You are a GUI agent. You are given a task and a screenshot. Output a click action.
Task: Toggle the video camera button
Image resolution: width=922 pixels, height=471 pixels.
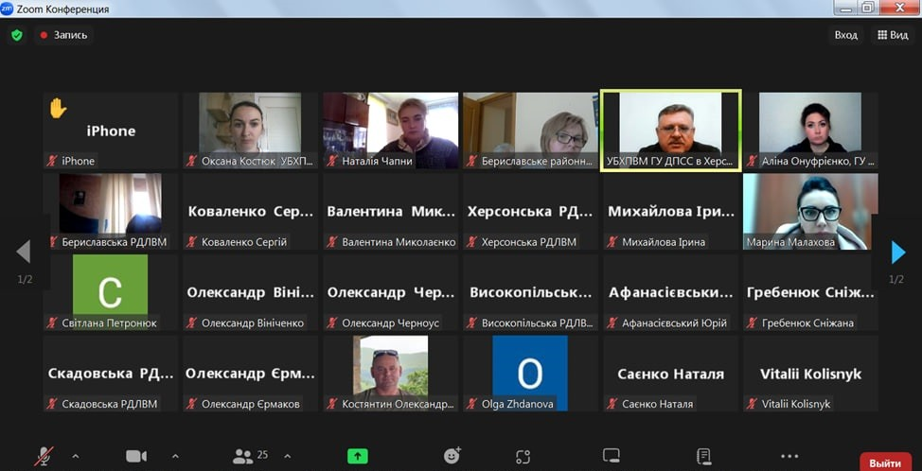(x=136, y=456)
